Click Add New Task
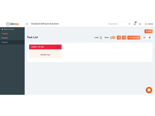This screenshot has height=116, width=155. click(x=45, y=55)
